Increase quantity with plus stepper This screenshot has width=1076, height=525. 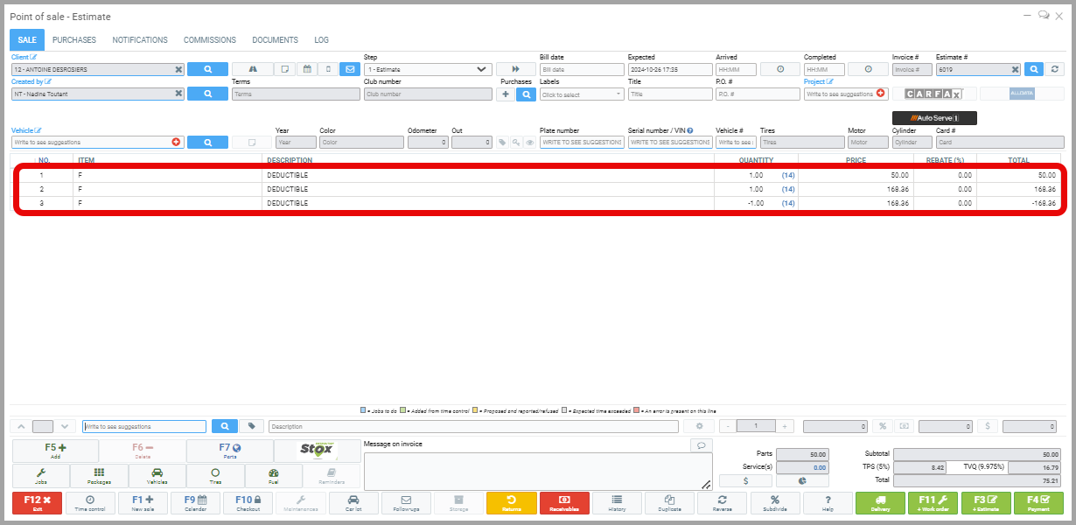(x=785, y=426)
